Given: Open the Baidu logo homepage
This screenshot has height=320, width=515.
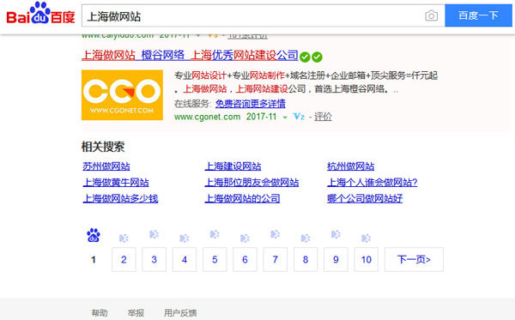Looking at the screenshot, I should [40, 14].
